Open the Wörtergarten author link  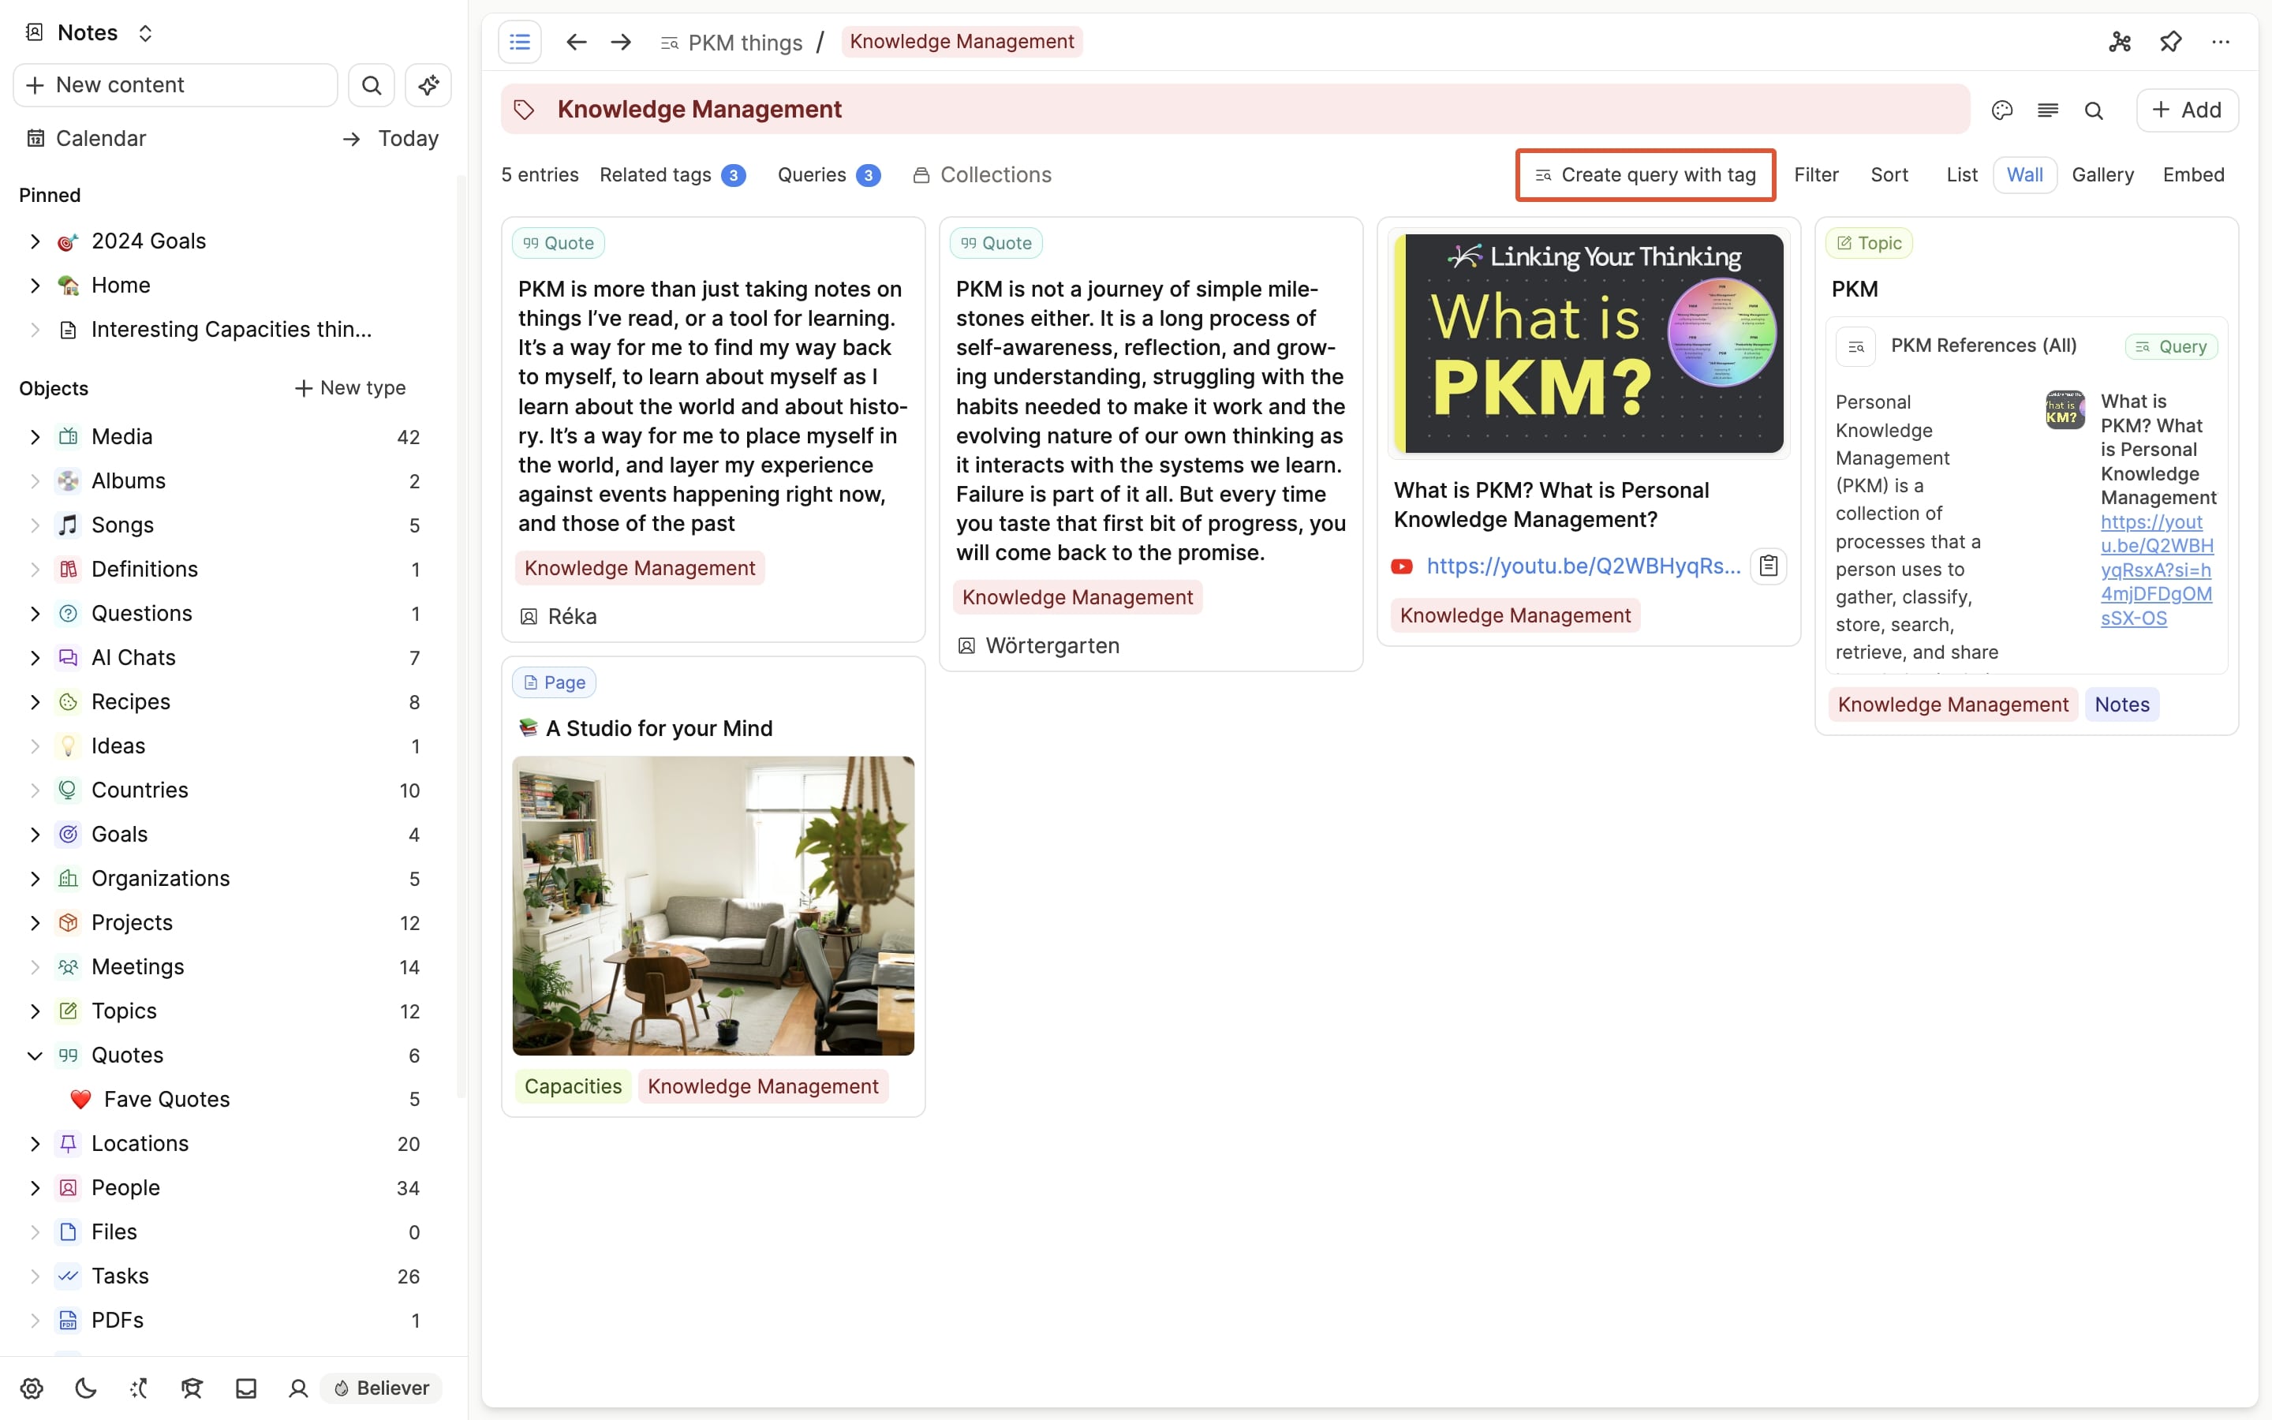1038,646
